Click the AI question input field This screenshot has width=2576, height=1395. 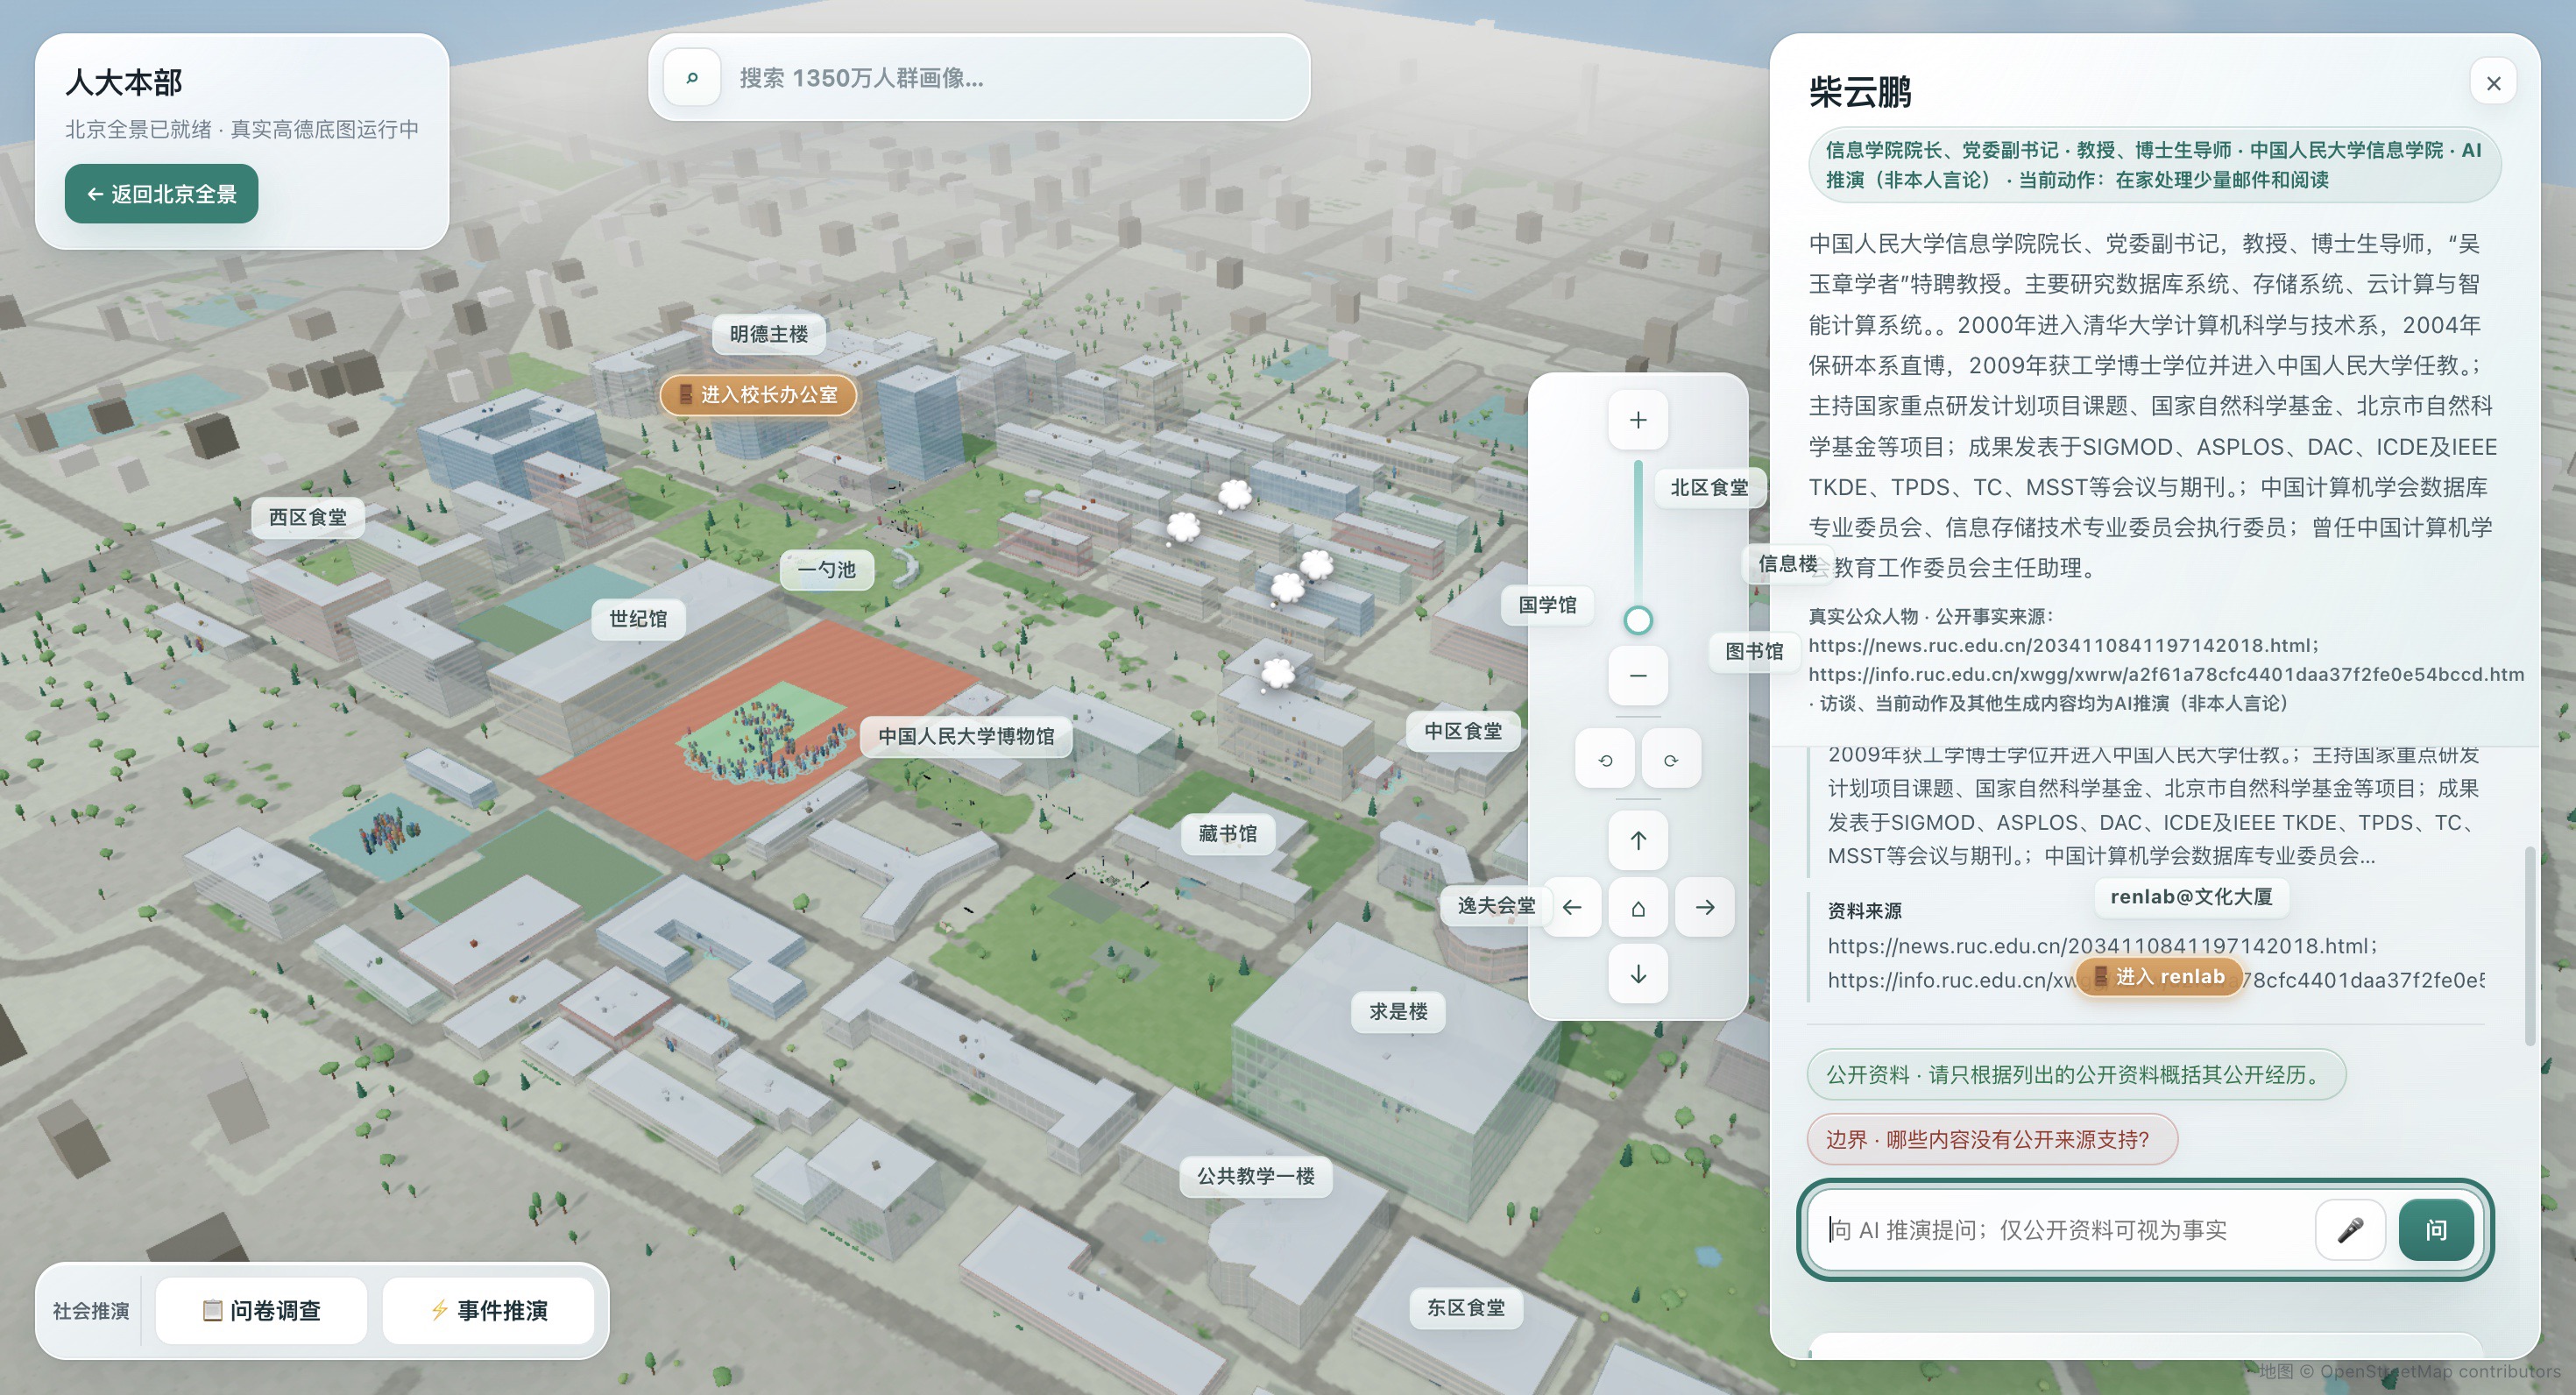click(x=2065, y=1229)
